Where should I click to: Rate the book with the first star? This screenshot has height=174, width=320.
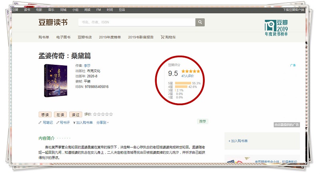(95, 114)
